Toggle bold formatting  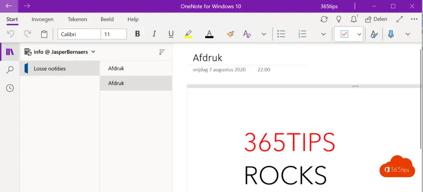pos(138,34)
